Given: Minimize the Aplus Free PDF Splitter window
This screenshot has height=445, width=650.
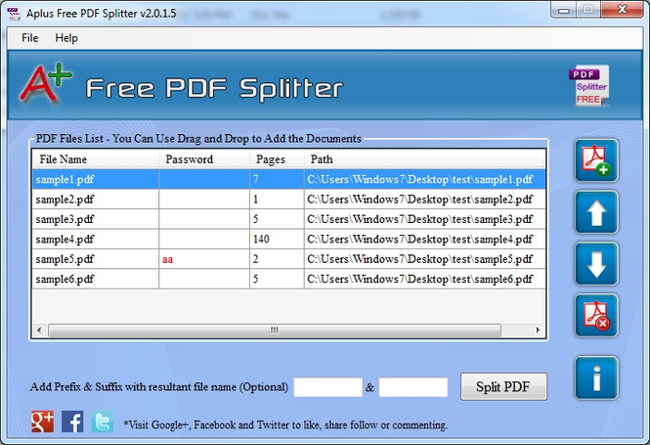Looking at the screenshot, I should pos(564,10).
